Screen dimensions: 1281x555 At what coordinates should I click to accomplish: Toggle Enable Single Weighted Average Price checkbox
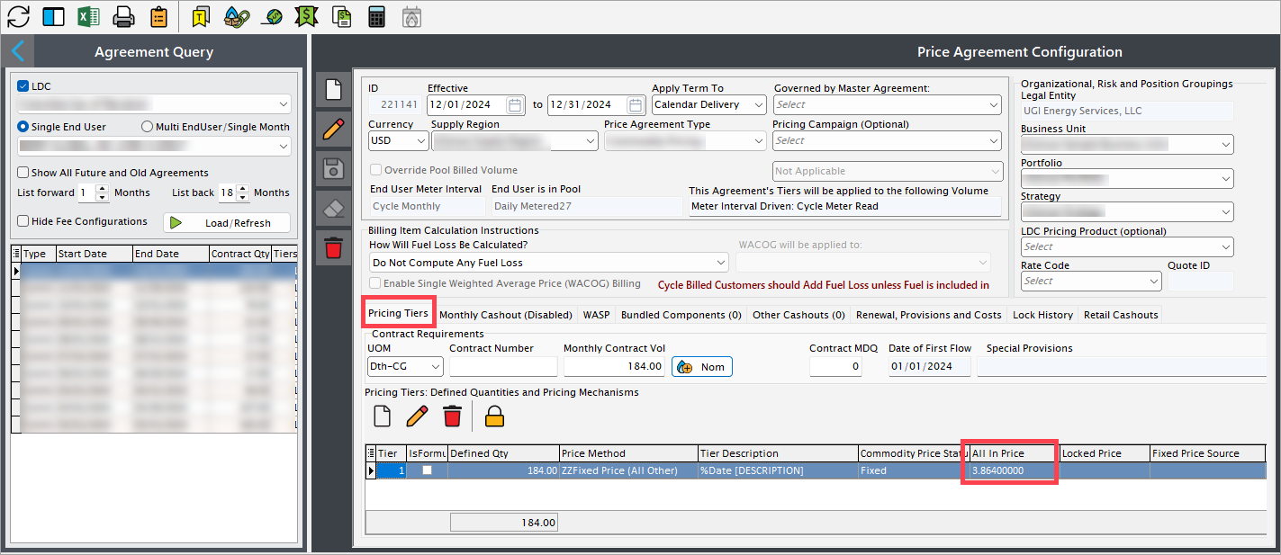[376, 284]
